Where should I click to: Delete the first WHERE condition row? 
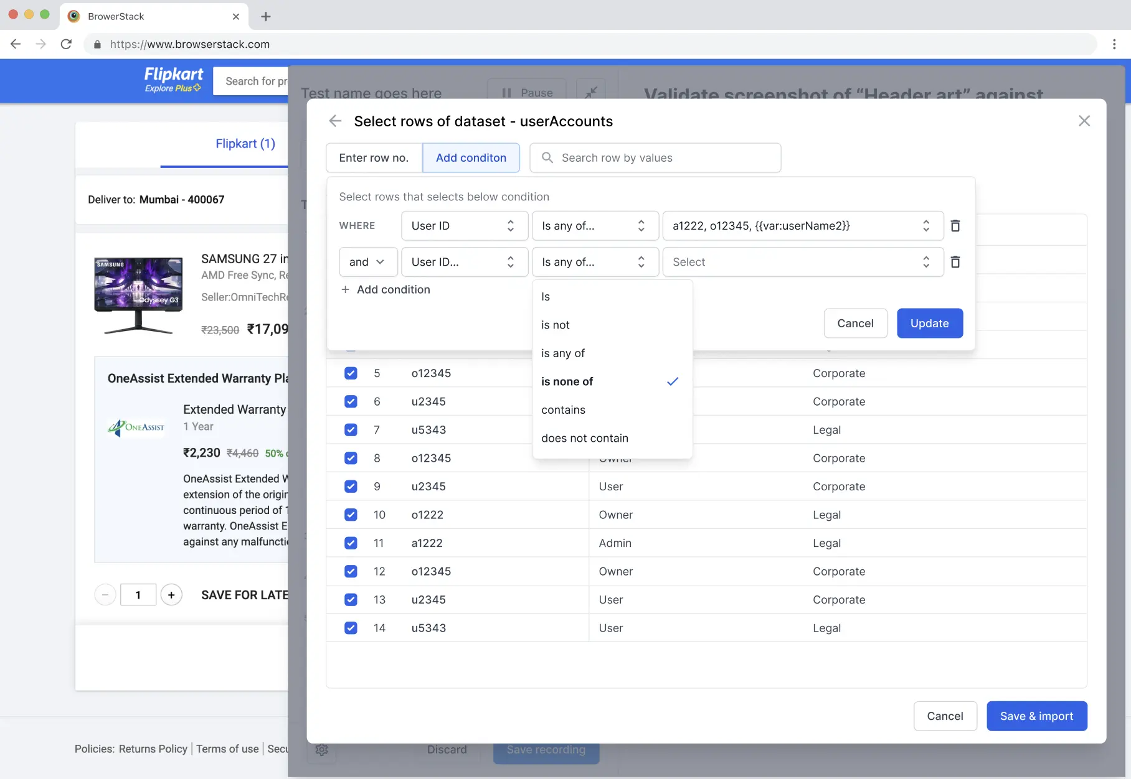click(x=956, y=226)
